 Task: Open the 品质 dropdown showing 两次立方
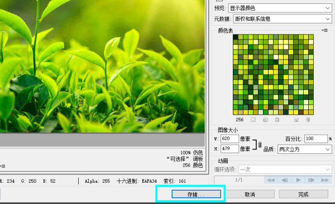(x=305, y=149)
